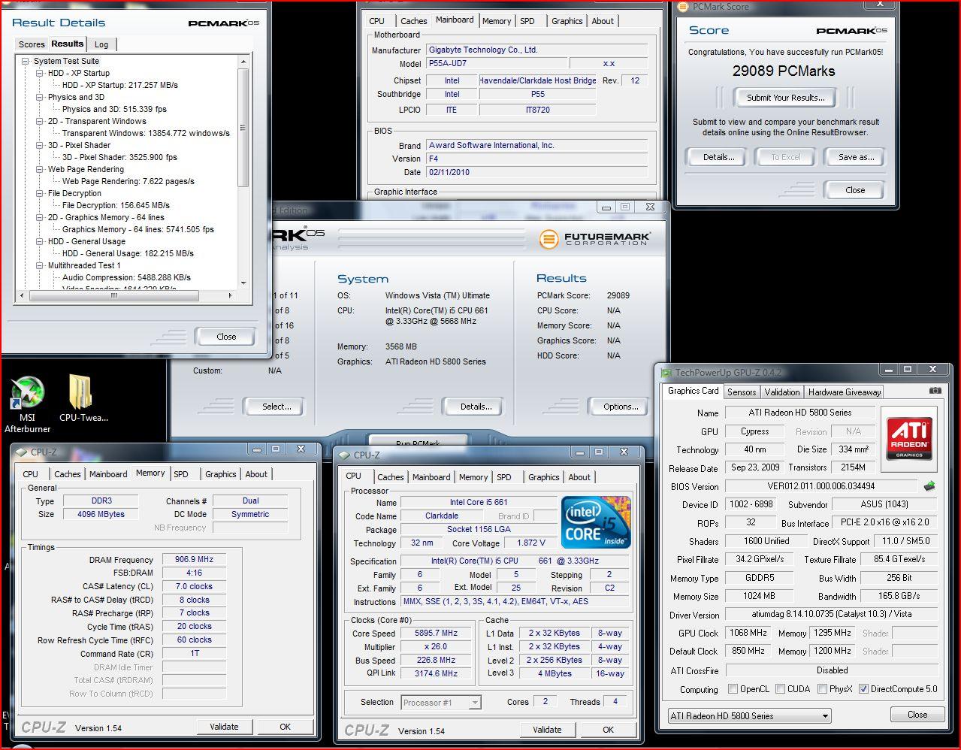
Task: Click the DRAM Frequency 906.9 MHz field
Action: [x=194, y=560]
